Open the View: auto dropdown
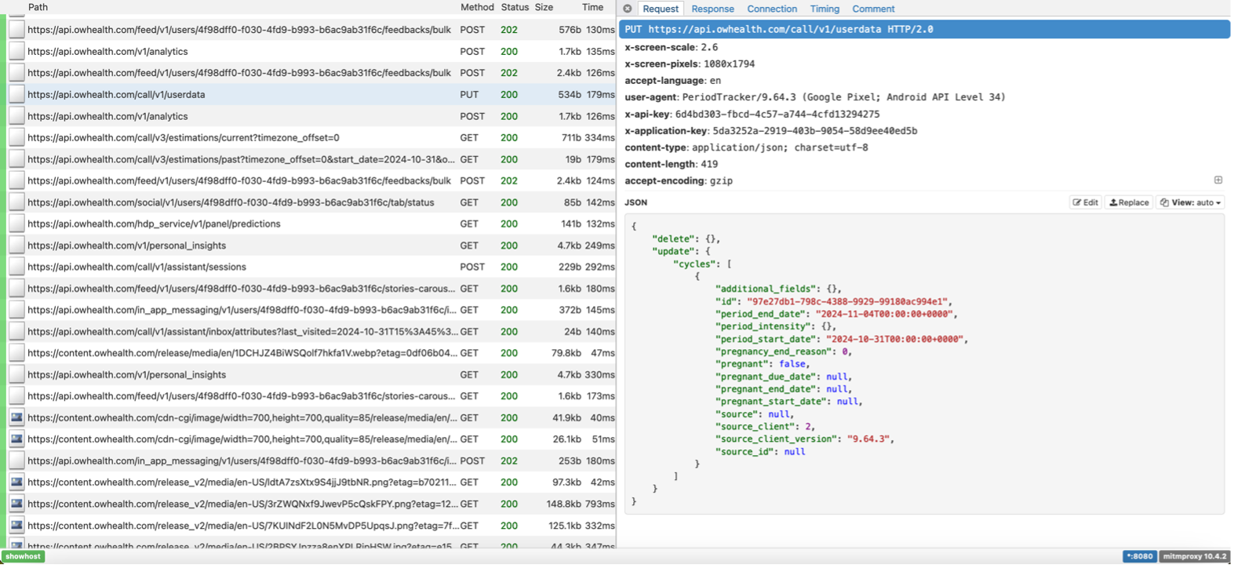Screen dimensions: 1234x568 click(1190, 202)
